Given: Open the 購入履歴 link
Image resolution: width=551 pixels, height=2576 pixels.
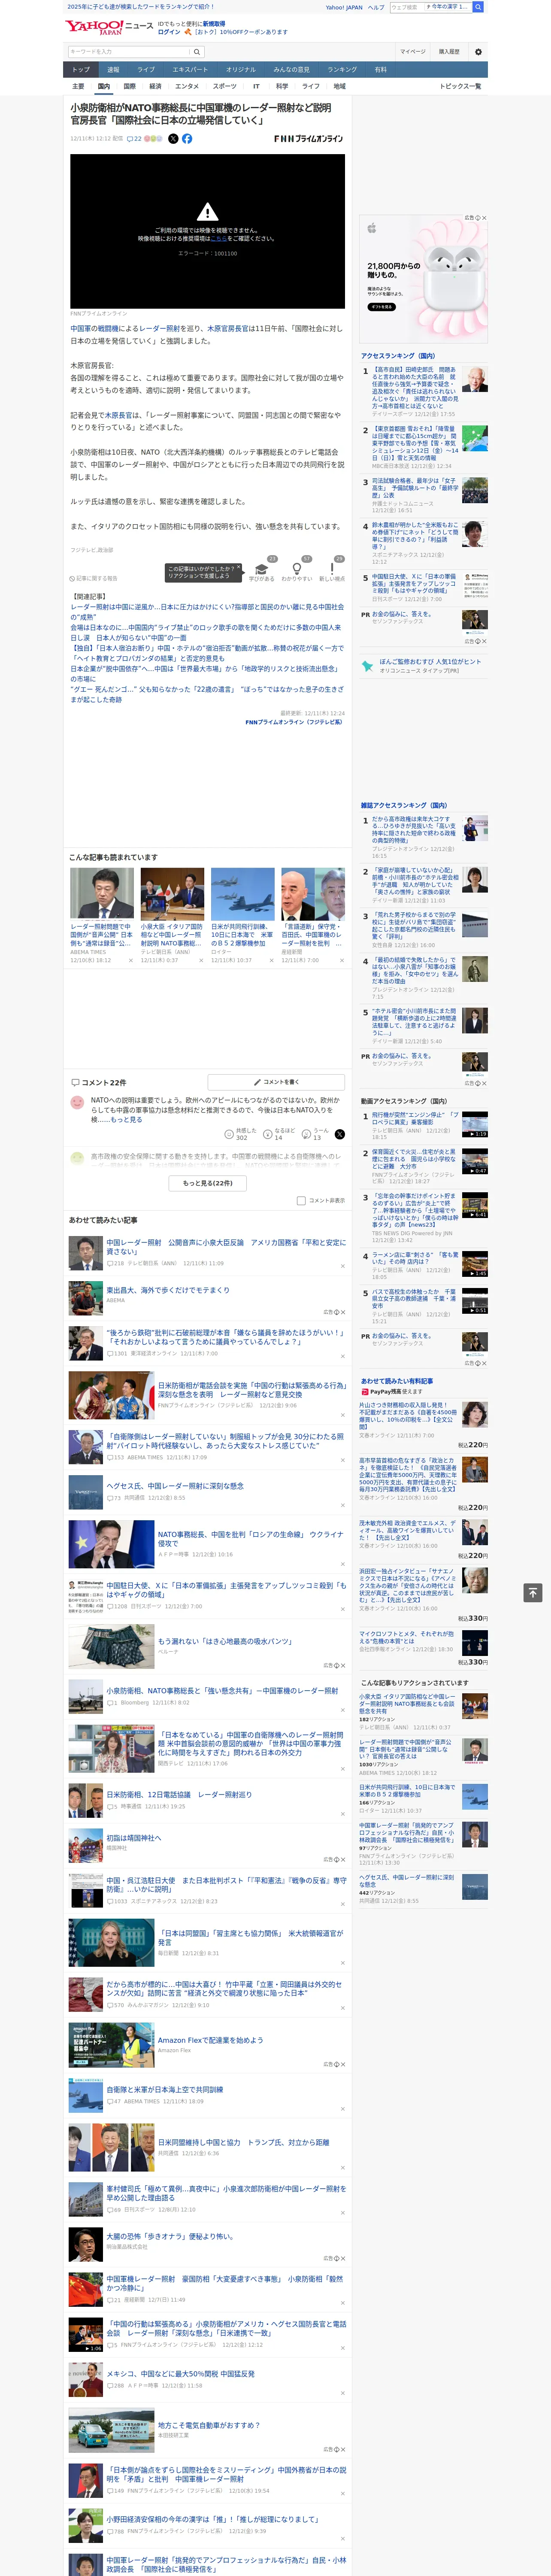Looking at the screenshot, I should coord(449,52).
